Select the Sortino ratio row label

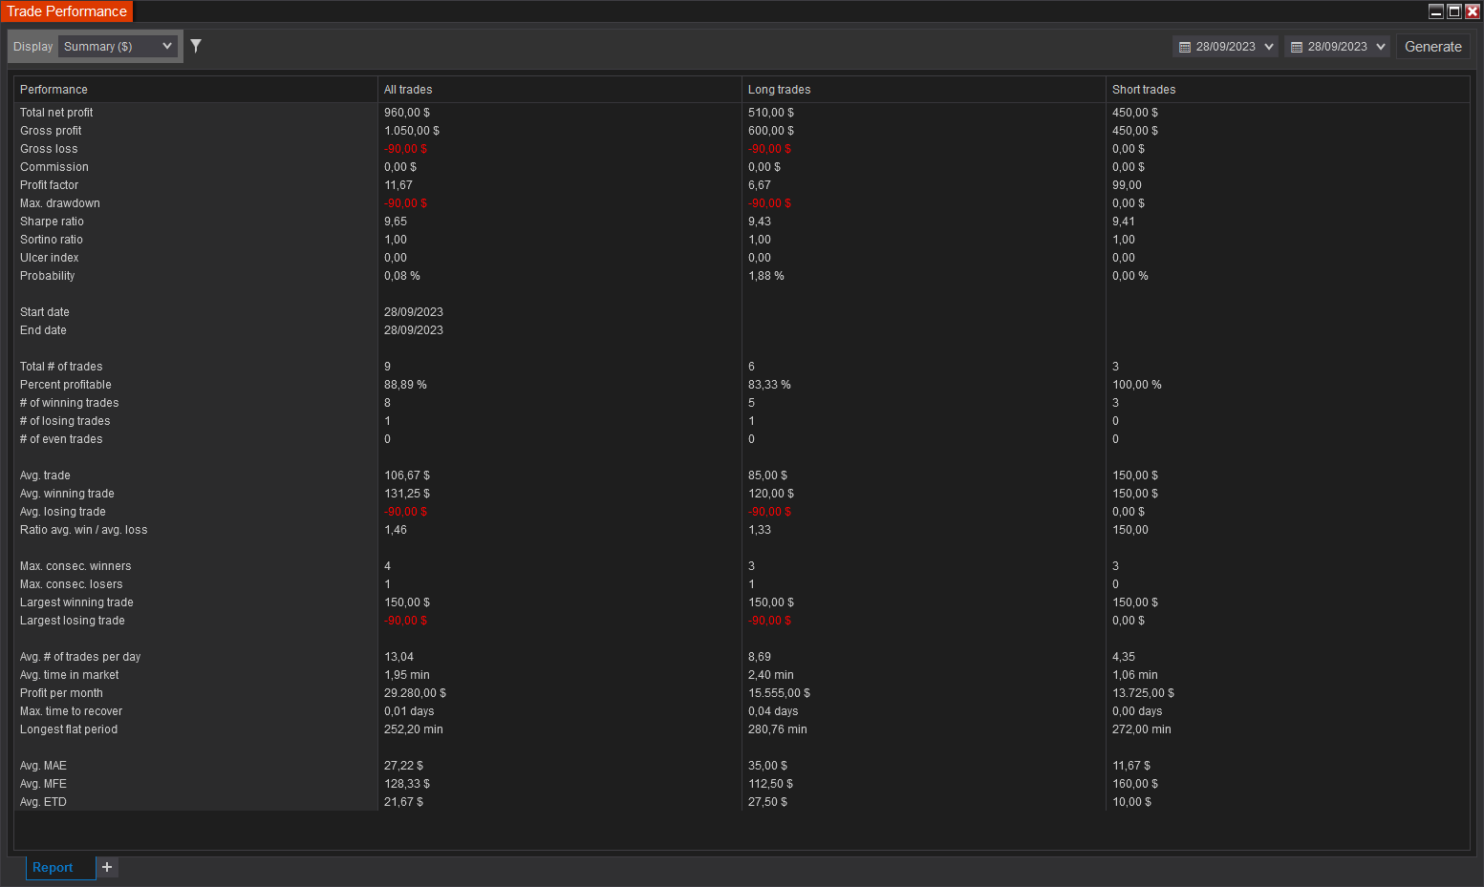point(52,240)
